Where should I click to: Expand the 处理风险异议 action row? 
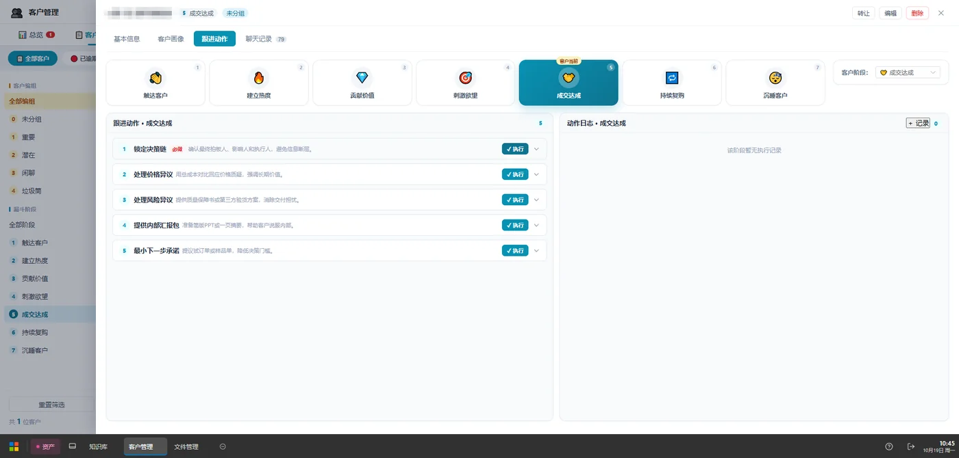click(x=537, y=200)
